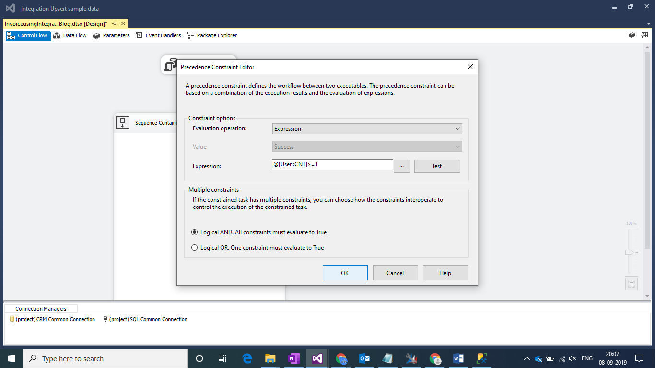Switch to OneNote on the taskbar
Viewport: 655px width, 368px height.
tap(294, 358)
